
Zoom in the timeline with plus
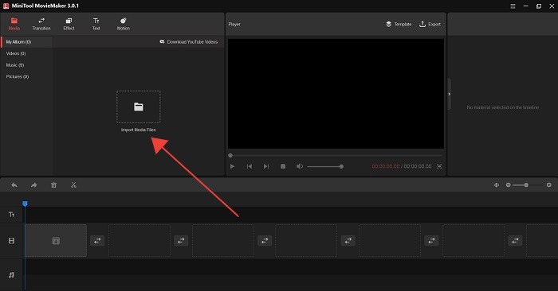pyautogui.click(x=549, y=185)
